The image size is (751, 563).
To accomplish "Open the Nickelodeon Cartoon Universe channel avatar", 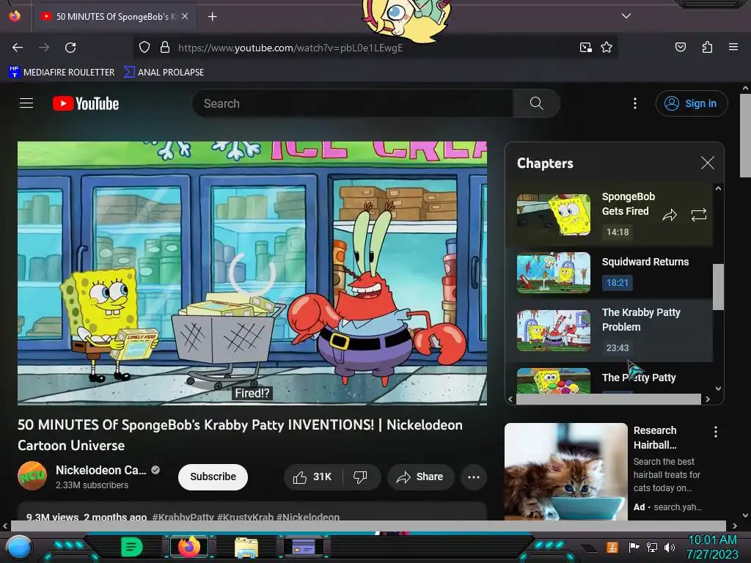I will [x=32, y=476].
